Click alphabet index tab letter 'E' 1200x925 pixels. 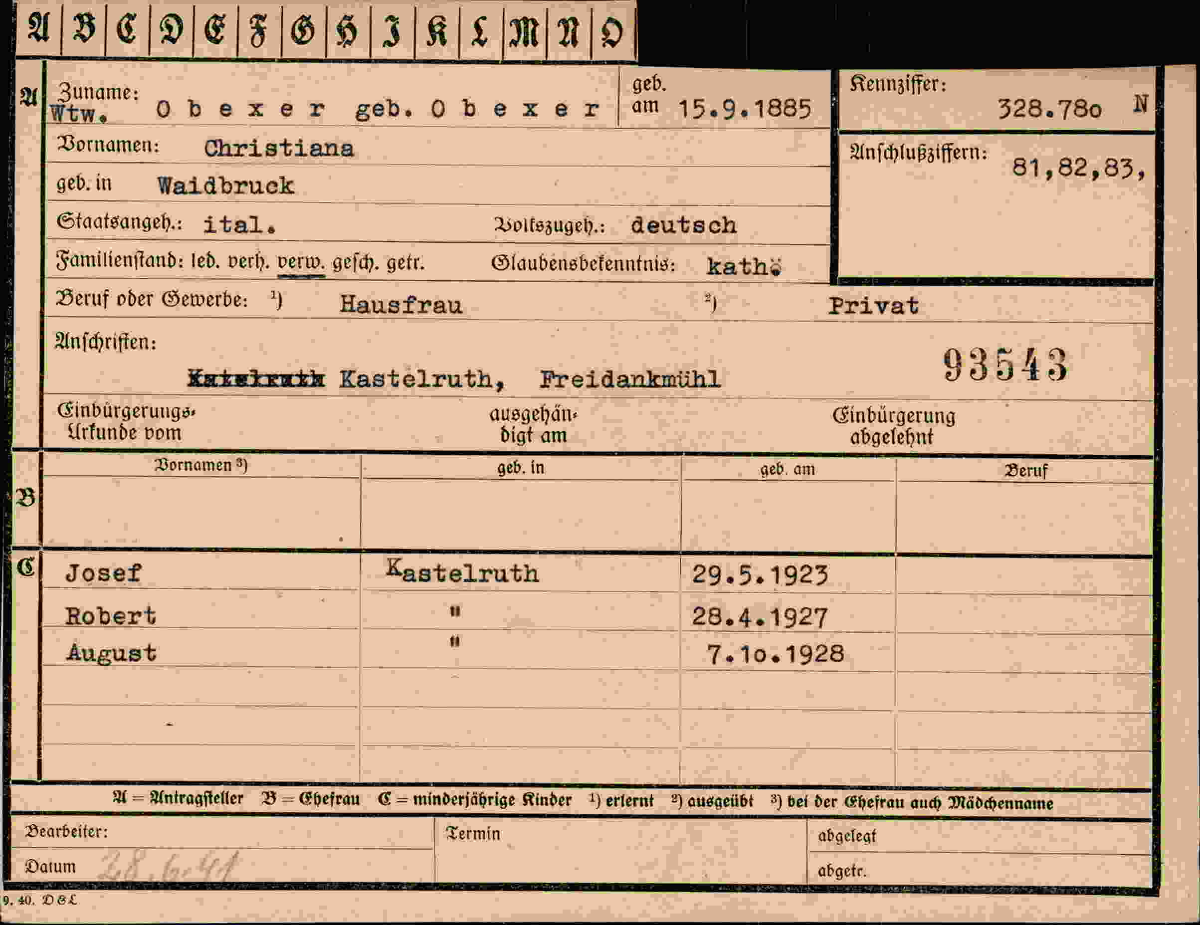[215, 28]
